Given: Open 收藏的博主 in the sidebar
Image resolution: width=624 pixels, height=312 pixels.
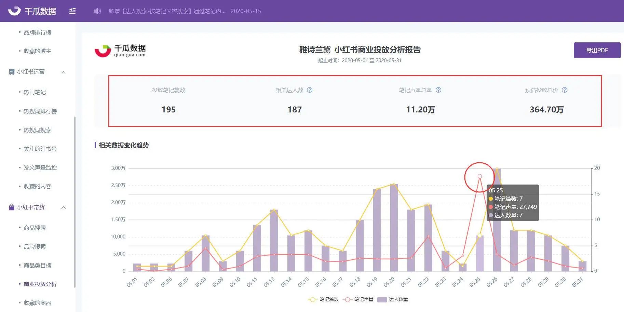Looking at the screenshot, I should pos(37,51).
